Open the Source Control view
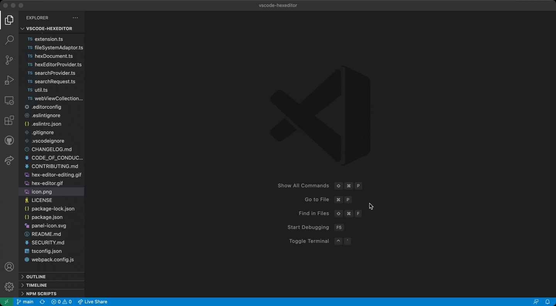556x306 pixels. click(x=9, y=60)
